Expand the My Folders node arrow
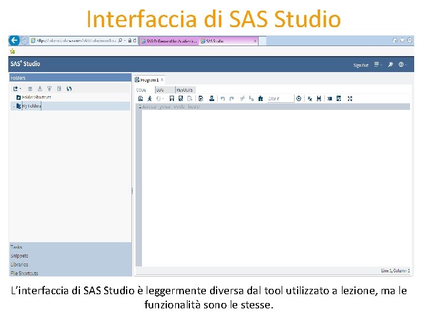426x319 pixels. pos(14,106)
